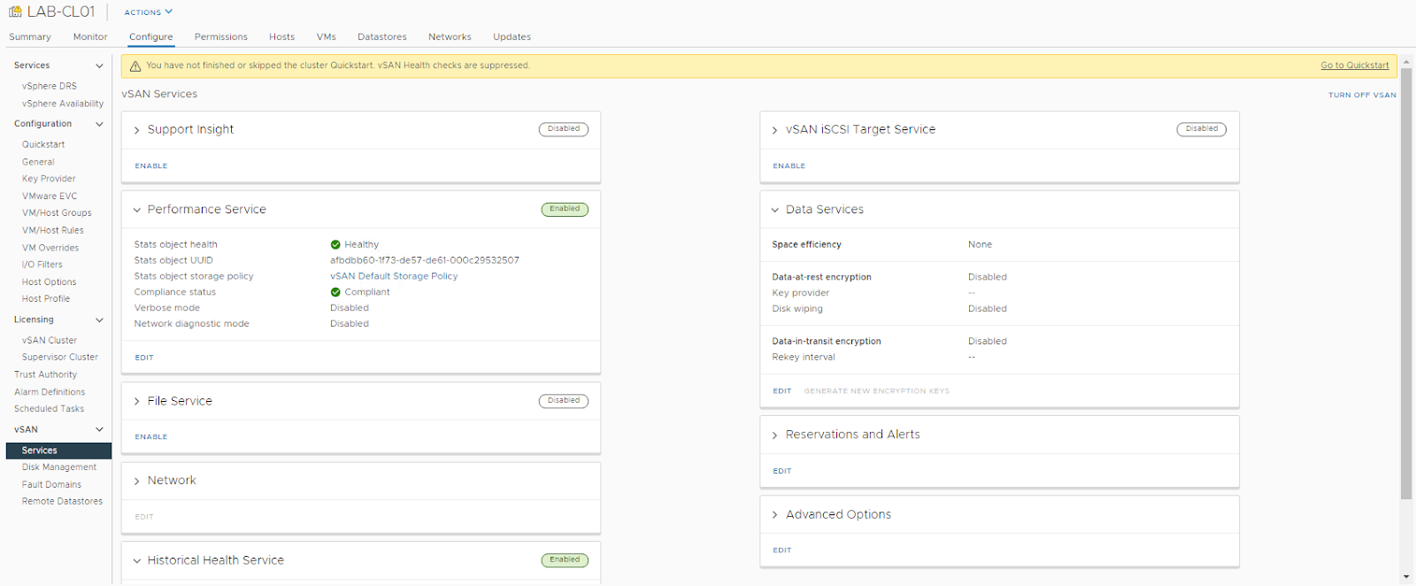
Task: Switch to the Summary tab
Action: (30, 37)
